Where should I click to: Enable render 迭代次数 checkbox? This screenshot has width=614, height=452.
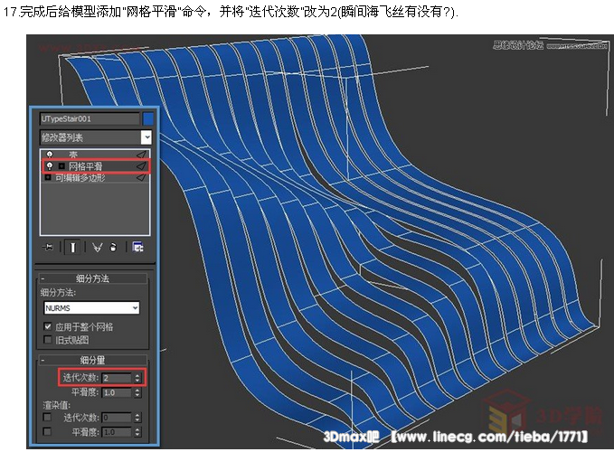pyautogui.click(x=47, y=417)
